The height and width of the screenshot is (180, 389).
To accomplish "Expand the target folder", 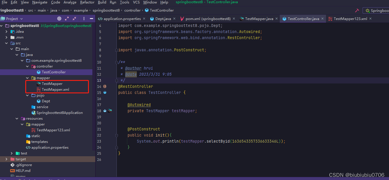I will click(6, 159).
